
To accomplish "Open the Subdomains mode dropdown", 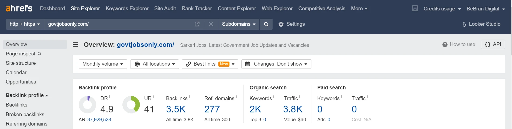I will tap(239, 24).
